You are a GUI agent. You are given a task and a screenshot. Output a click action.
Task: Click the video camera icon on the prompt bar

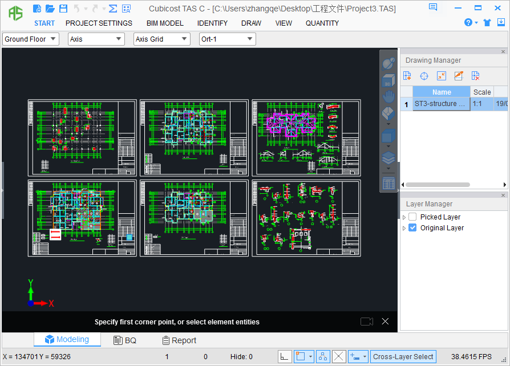tap(367, 322)
